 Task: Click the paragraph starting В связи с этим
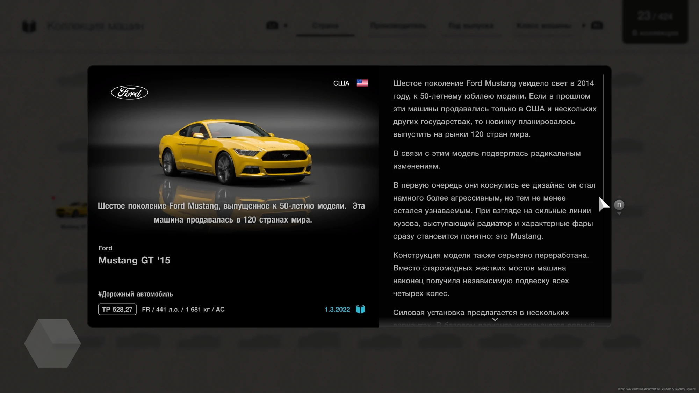[x=487, y=160]
